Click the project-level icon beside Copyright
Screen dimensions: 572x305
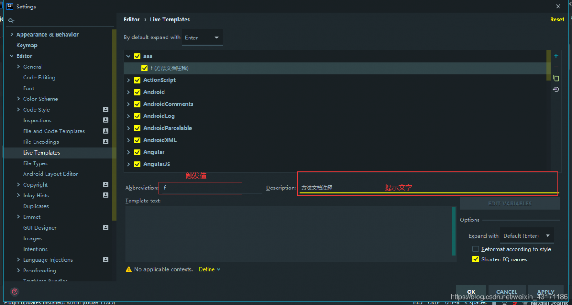pos(105,184)
